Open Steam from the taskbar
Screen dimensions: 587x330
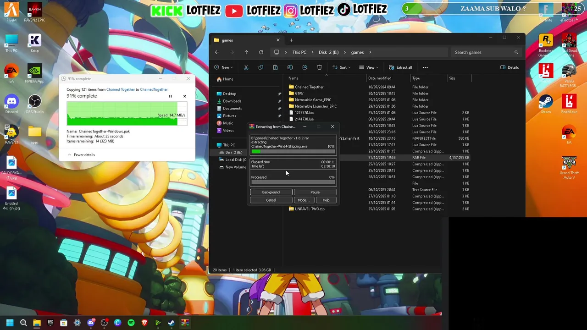pos(172,323)
